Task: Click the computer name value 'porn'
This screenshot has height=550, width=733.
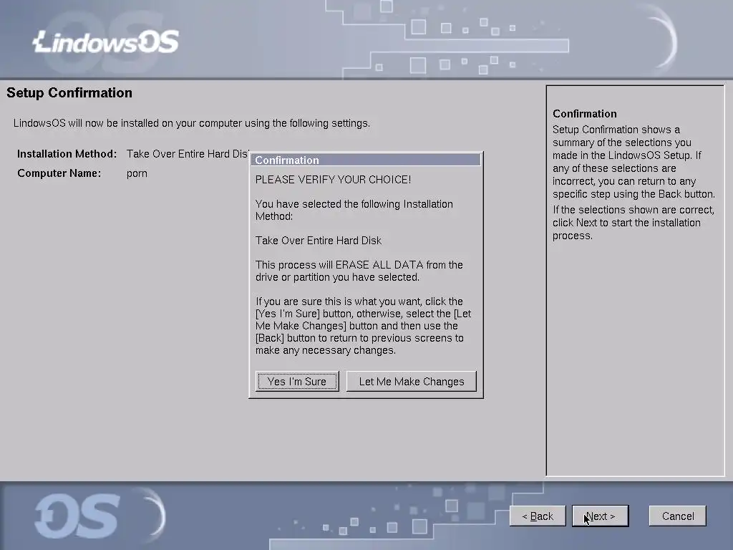Action: 137,173
